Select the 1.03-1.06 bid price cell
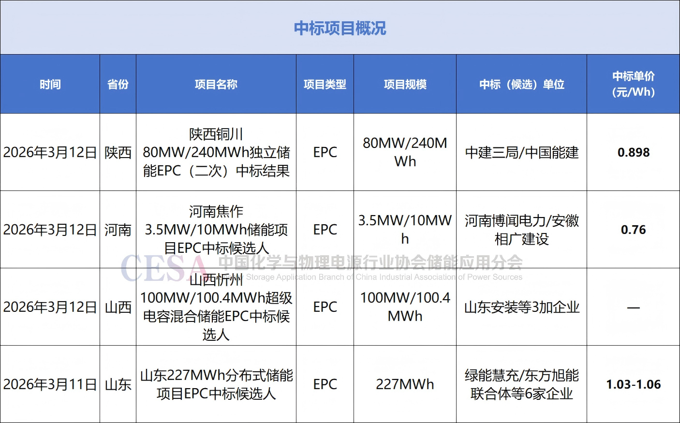Viewport: 680px width, 423px height. (633, 384)
